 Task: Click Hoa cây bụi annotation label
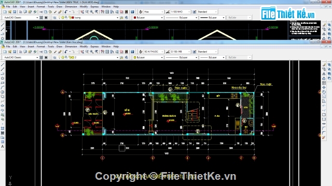(239, 87)
